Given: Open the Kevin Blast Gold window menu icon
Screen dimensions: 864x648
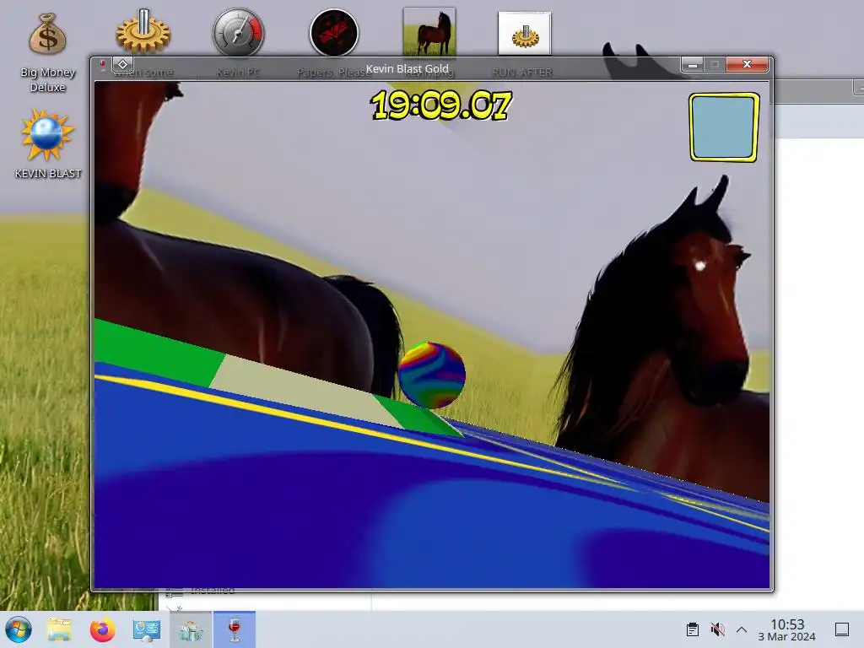Looking at the screenshot, I should tap(102, 66).
